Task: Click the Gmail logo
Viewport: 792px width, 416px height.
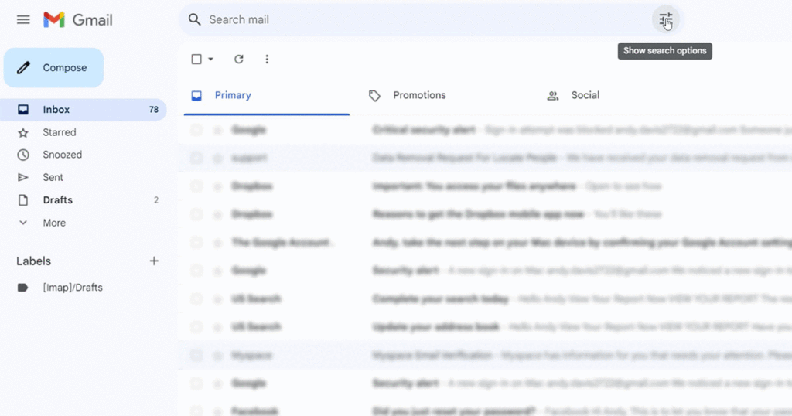Action: pyautogui.click(x=78, y=19)
